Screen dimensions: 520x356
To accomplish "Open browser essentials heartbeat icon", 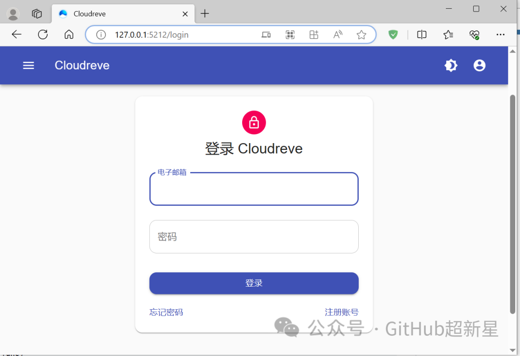I will (x=475, y=35).
